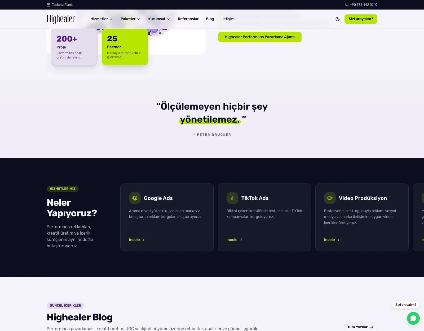Click İncele link under TikTok Ads
Image resolution: width=424 pixels, height=331 pixels.
pos(234,240)
